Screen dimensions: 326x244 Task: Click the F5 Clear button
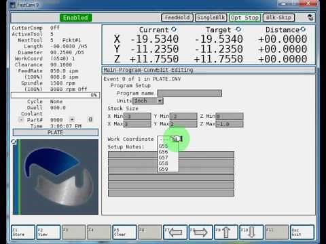124,232
